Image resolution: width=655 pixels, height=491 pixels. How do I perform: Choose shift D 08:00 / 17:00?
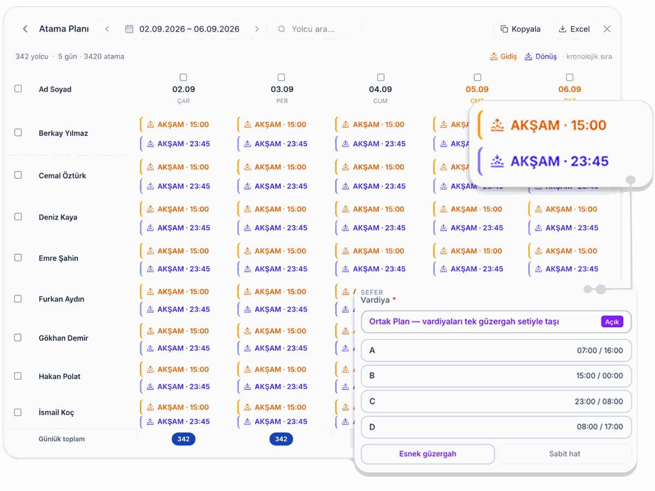click(x=496, y=427)
